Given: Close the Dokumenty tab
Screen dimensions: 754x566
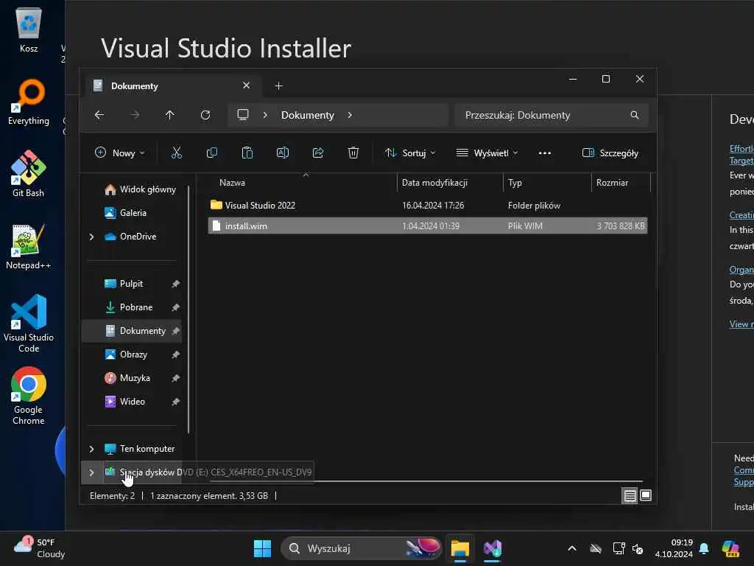Looking at the screenshot, I should (x=246, y=85).
